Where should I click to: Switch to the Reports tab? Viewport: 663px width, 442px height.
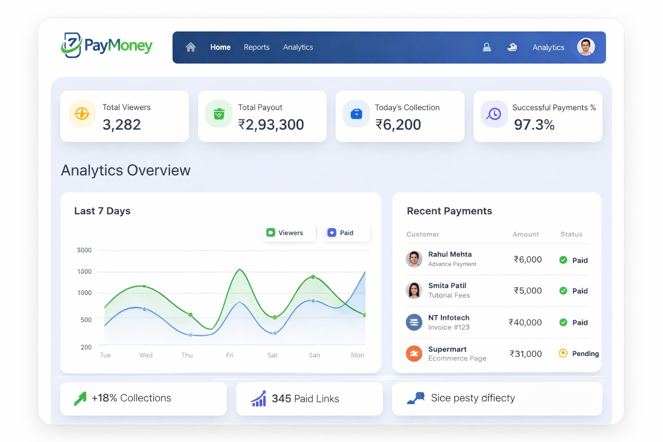(256, 47)
